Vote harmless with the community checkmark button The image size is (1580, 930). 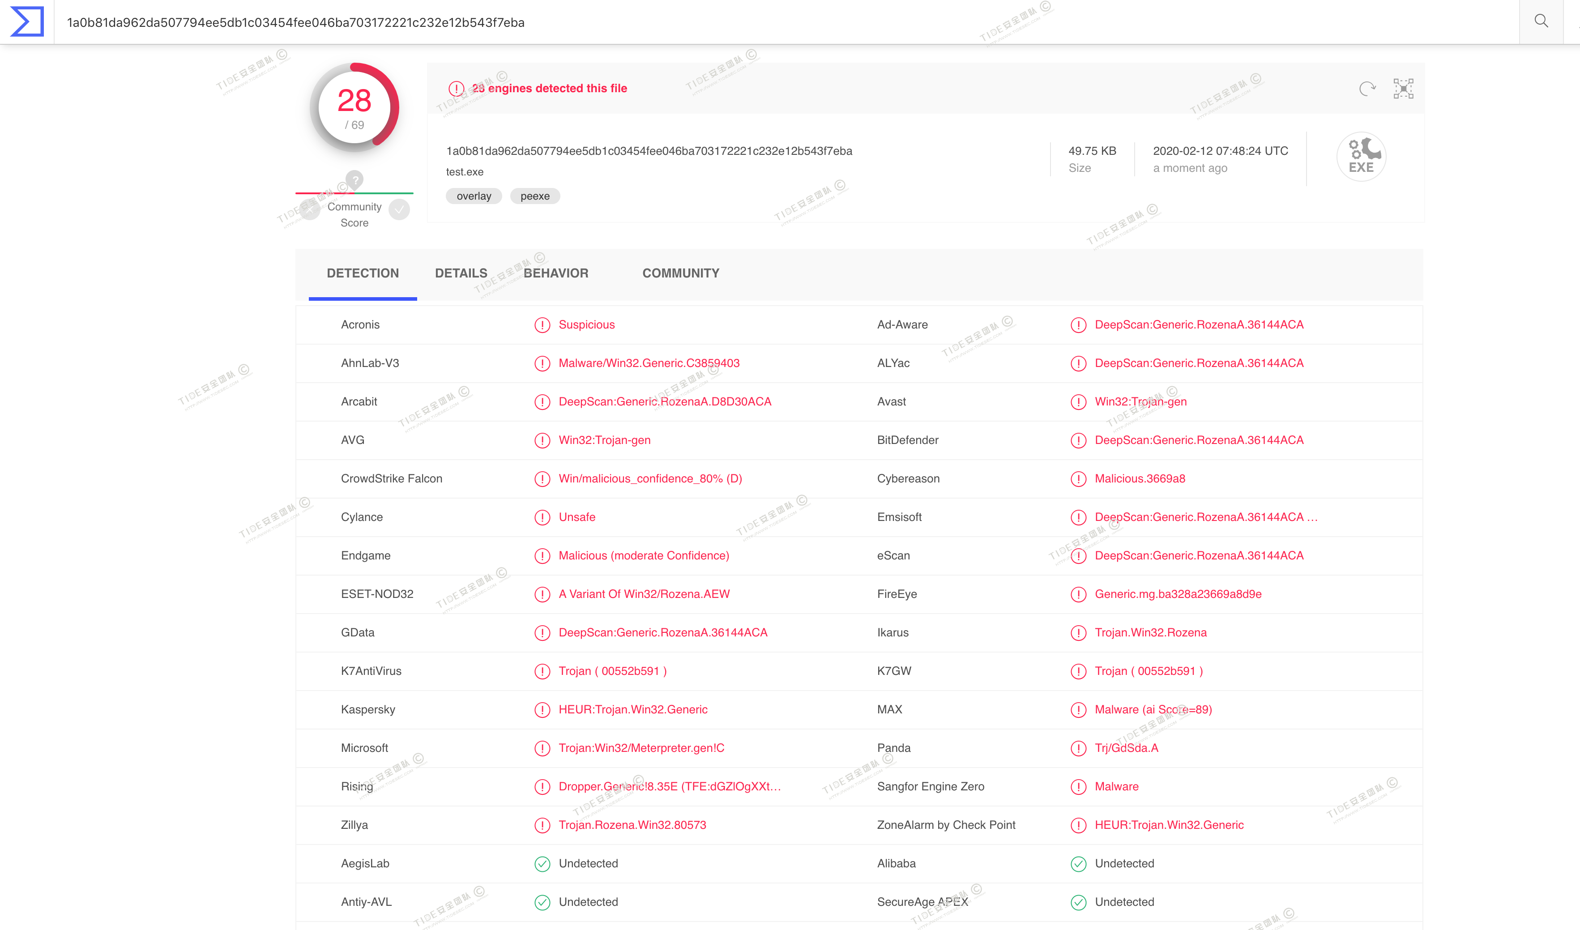(x=399, y=209)
